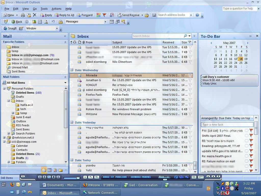This screenshot has width=261, height=196.
Task: Open the Categorize color-squares icon
Action: pos(99,15)
